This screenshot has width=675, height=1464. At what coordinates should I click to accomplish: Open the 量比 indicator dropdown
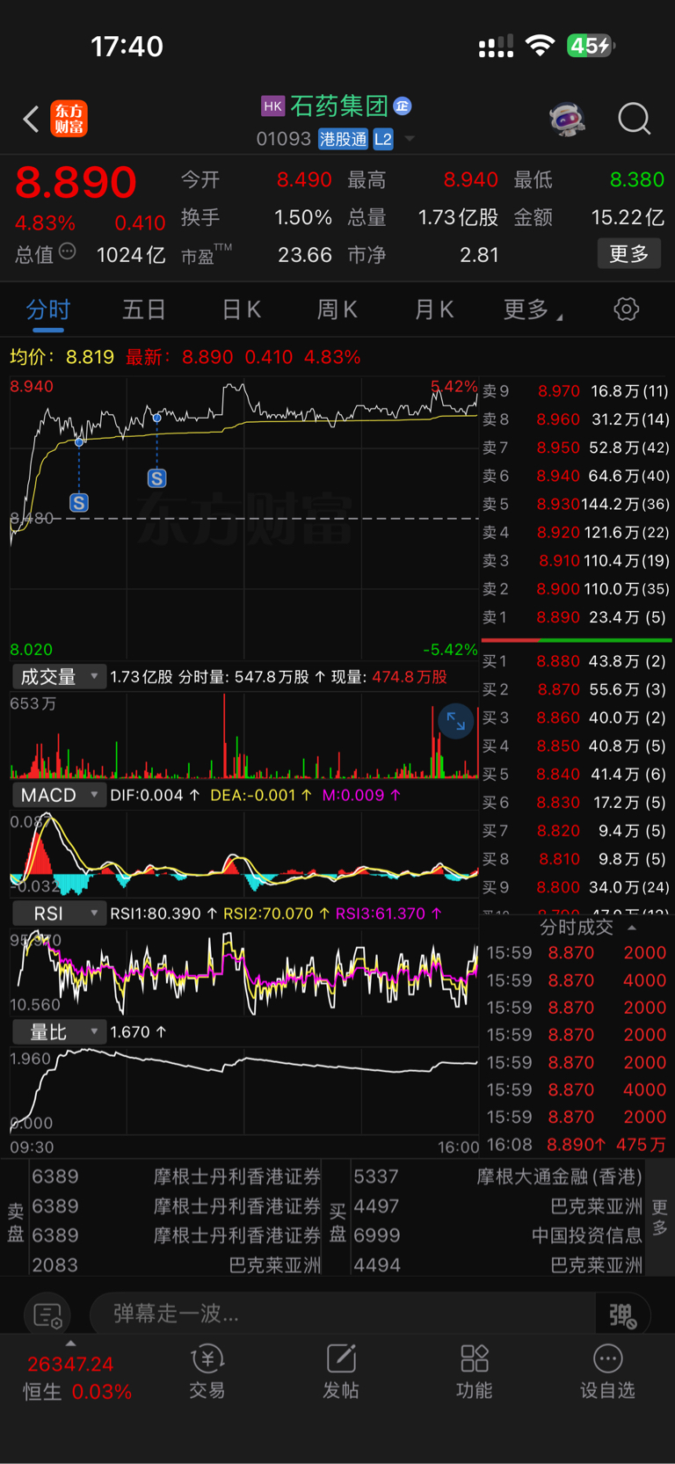pos(59,1031)
